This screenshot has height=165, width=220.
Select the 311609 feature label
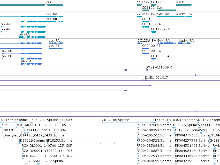click(65, 120)
